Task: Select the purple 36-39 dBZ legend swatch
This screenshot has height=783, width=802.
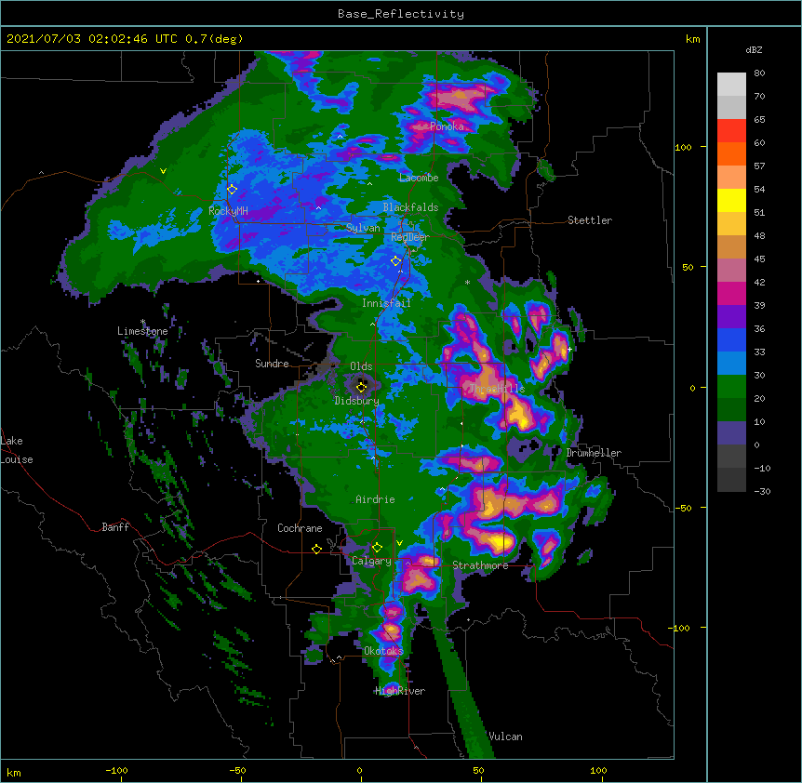Action: (x=731, y=317)
